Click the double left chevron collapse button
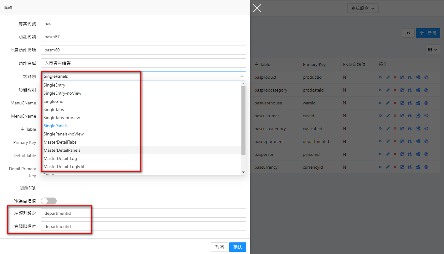Viewport: 444px width, 254px height. (408, 33)
